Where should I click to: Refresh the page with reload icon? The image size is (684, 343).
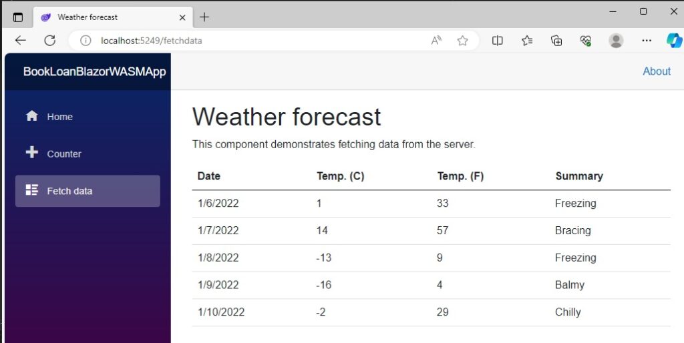click(x=49, y=41)
